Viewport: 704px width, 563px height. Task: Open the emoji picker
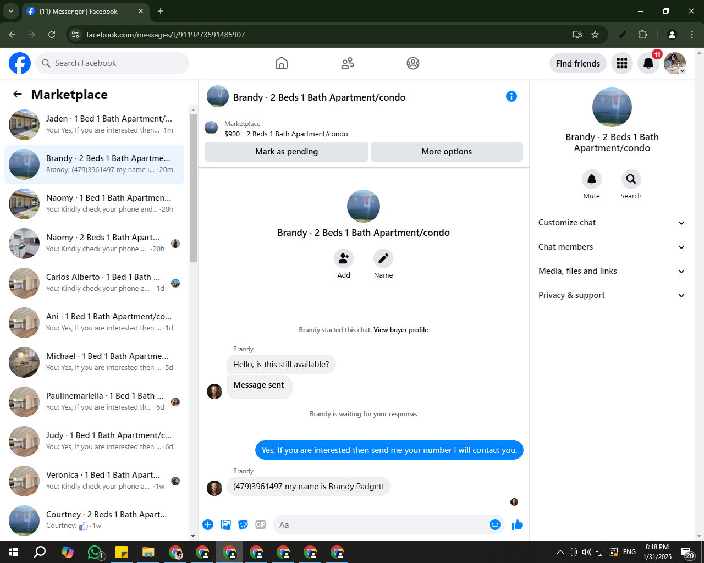pyautogui.click(x=495, y=525)
